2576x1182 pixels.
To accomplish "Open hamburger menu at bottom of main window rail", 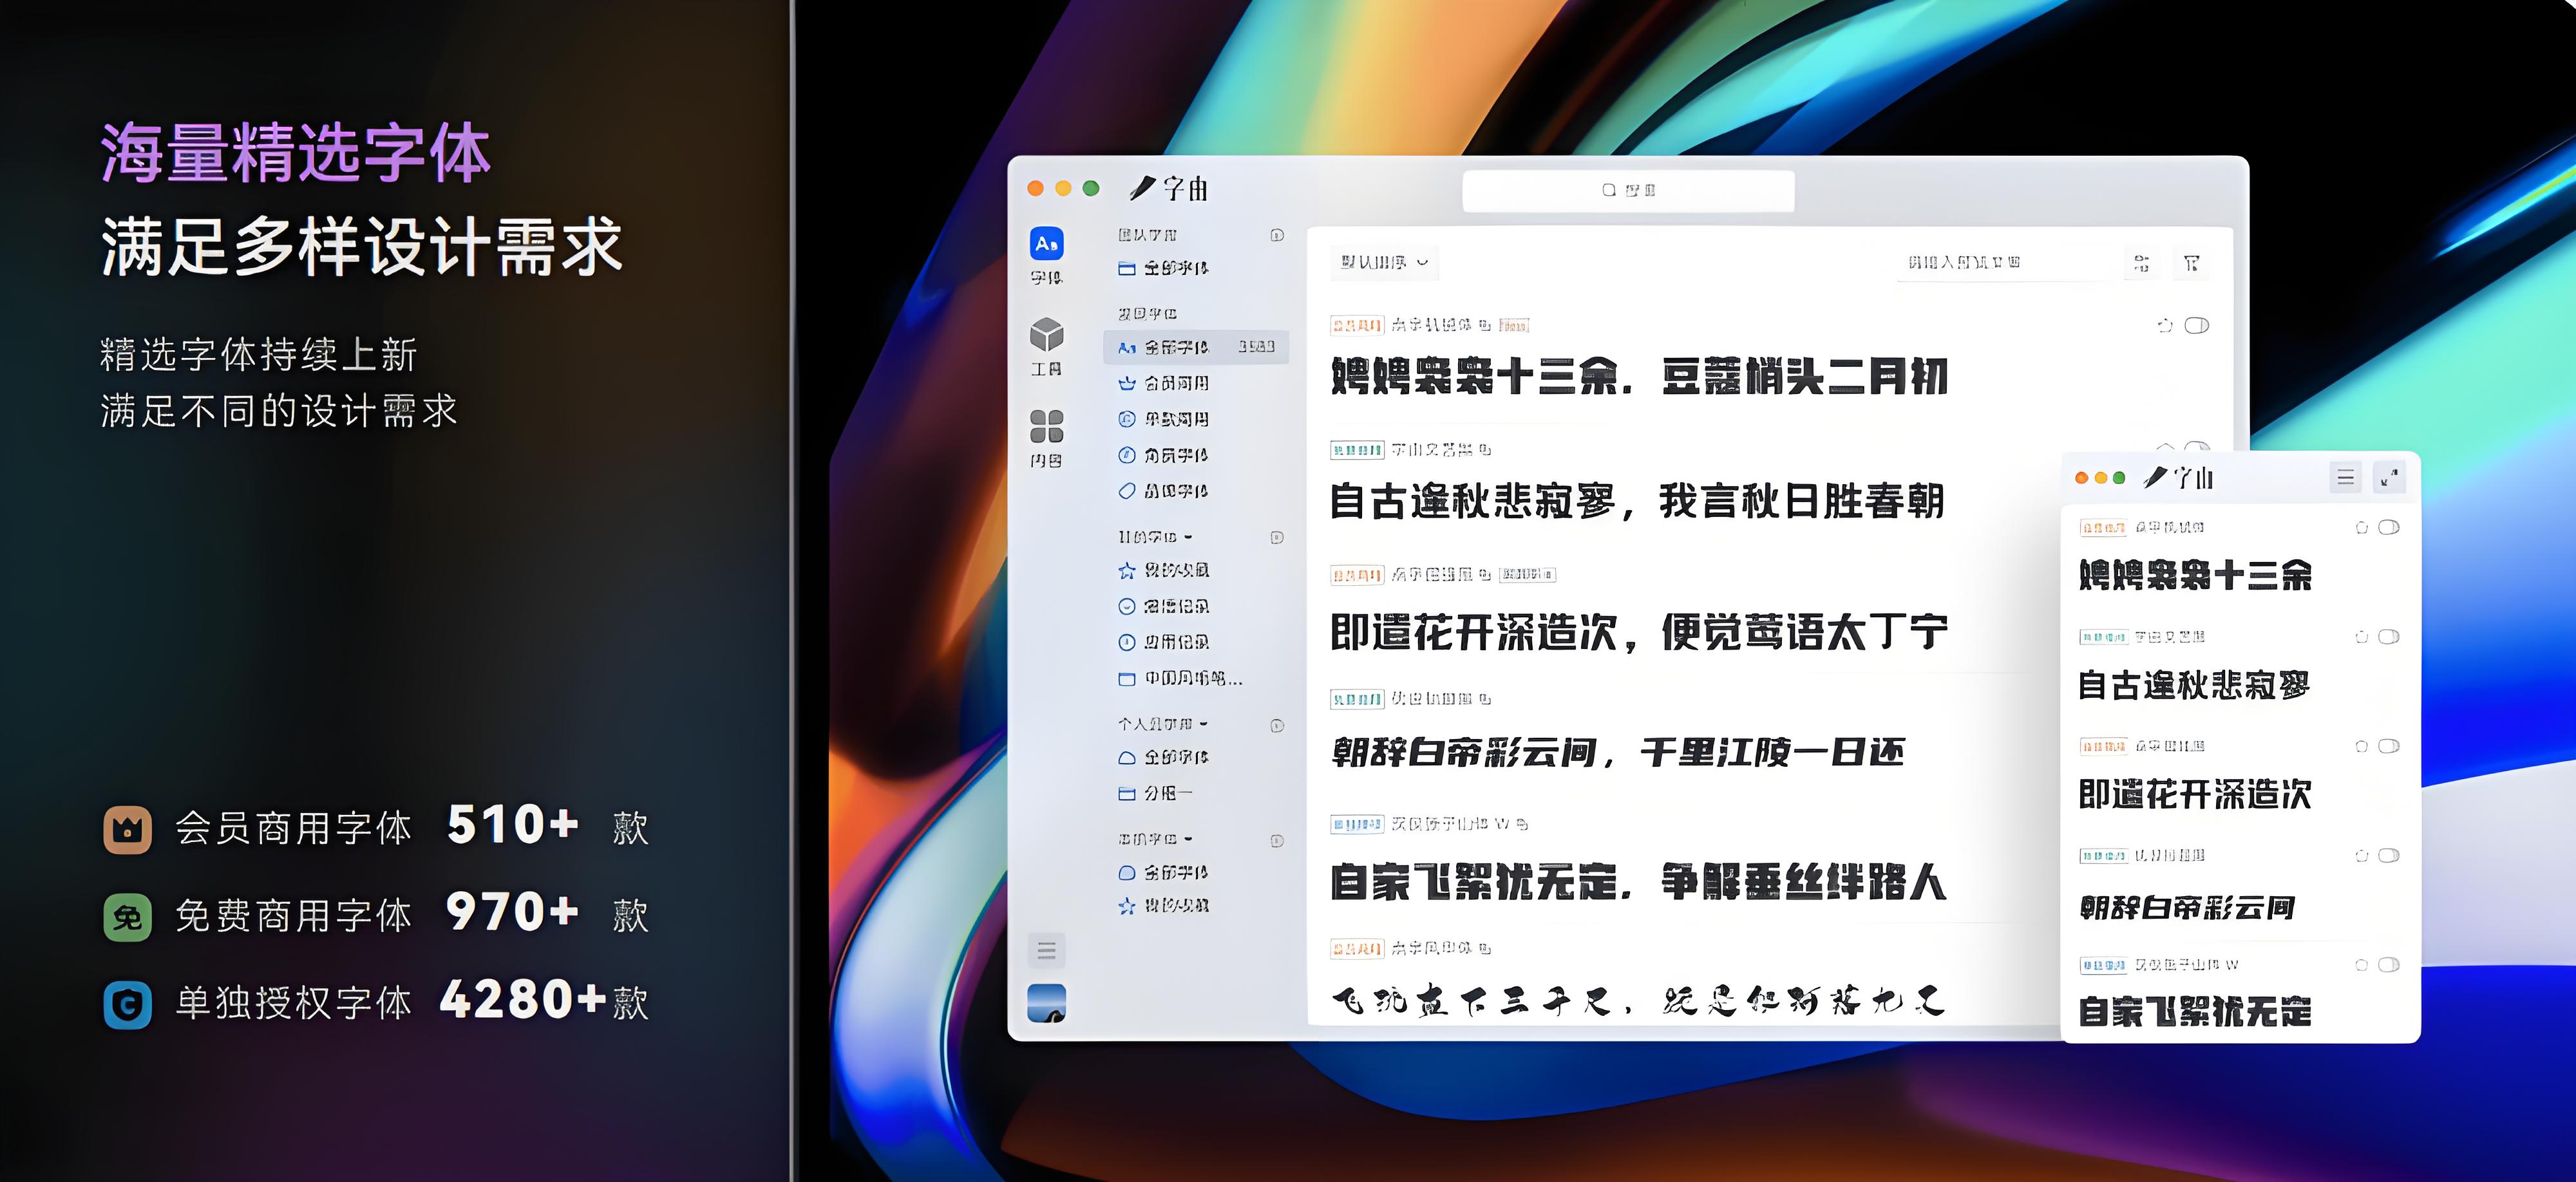I will 1046,950.
